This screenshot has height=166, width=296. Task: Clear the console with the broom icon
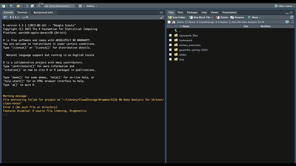click(162, 17)
